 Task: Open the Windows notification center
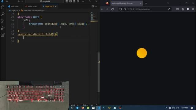(x=192, y=108)
